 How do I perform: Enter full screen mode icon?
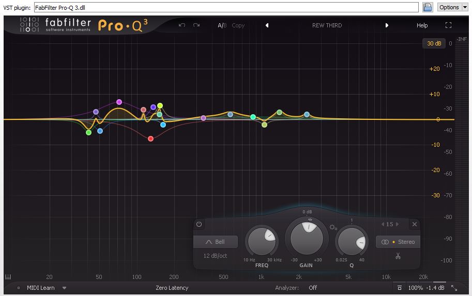pyautogui.click(x=448, y=25)
